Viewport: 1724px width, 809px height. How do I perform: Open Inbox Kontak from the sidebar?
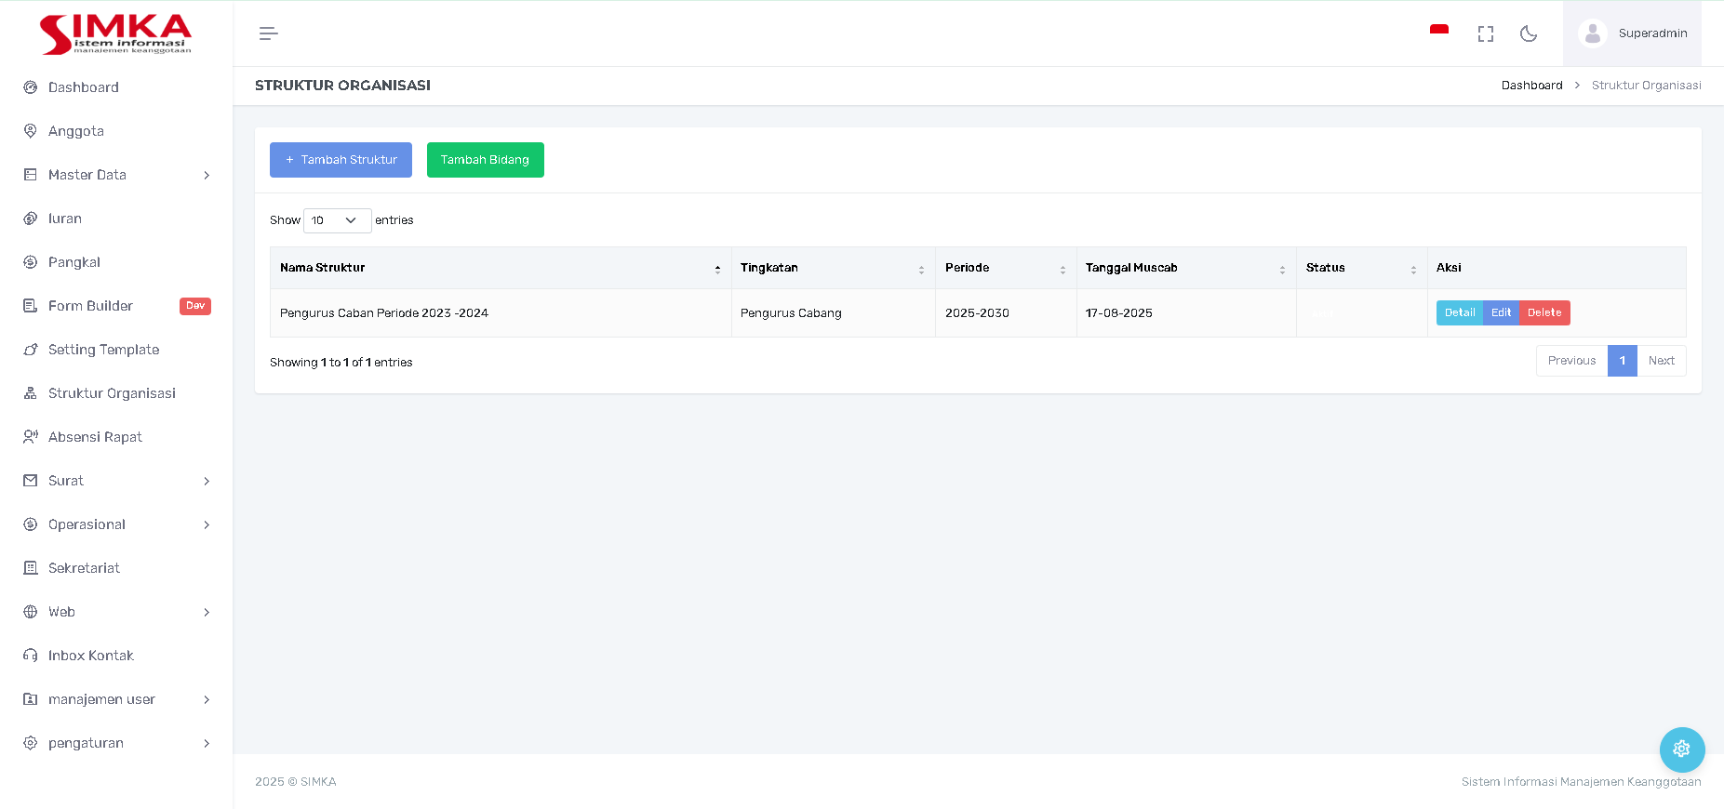coord(91,656)
